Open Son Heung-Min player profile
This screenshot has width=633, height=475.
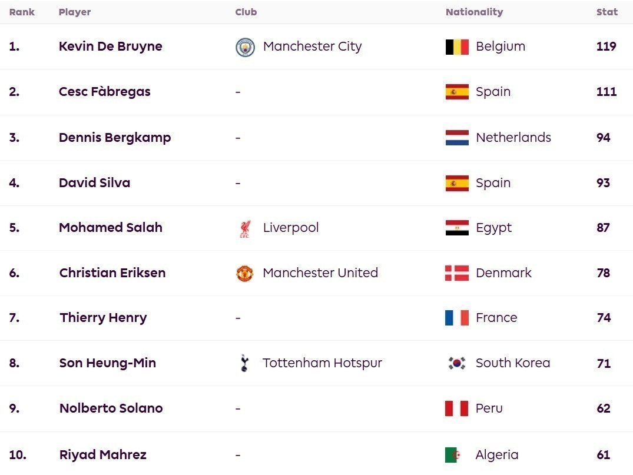[107, 363]
